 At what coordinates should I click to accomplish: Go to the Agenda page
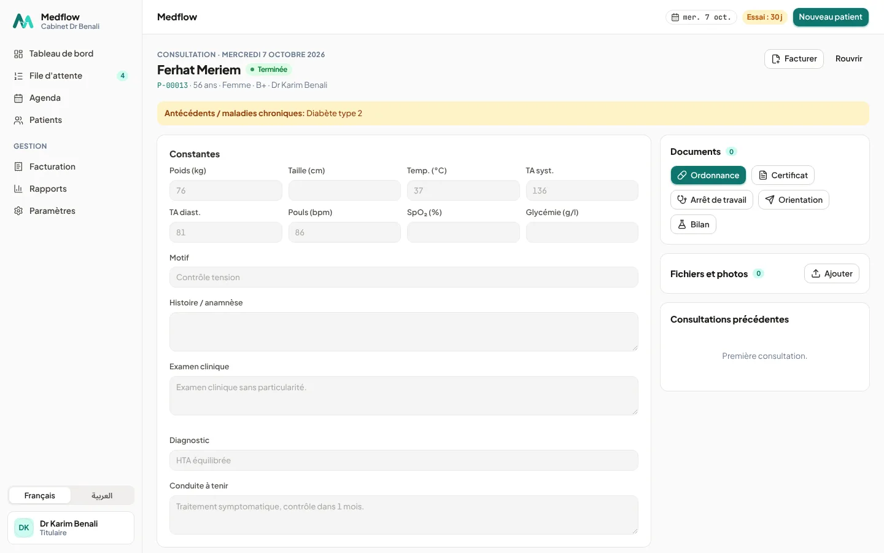coord(71,98)
